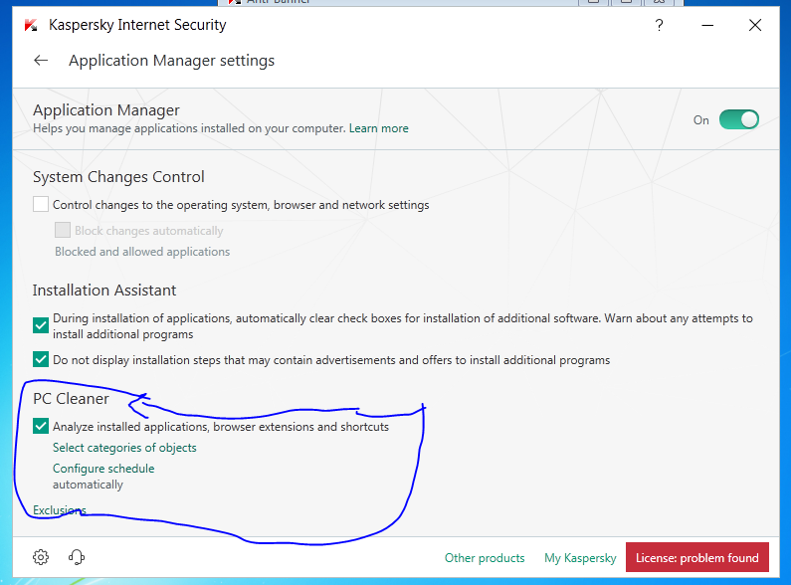Open support via the headset icon
Image resolution: width=791 pixels, height=585 pixels.
77,557
